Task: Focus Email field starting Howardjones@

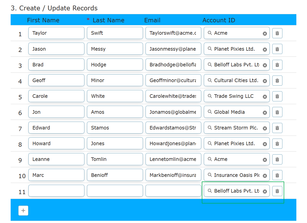Action: coord(173,143)
